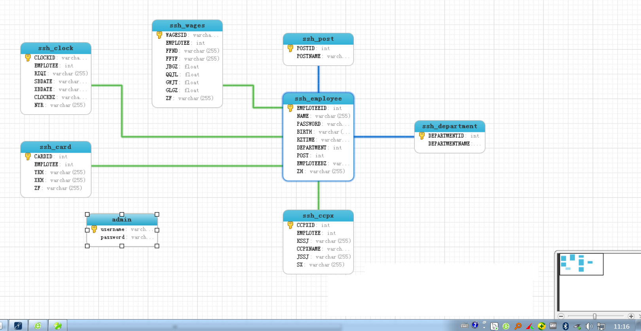Select the EMPLOYEEID primary key icon
Screen dimensions: 641x331
click(x=290, y=108)
